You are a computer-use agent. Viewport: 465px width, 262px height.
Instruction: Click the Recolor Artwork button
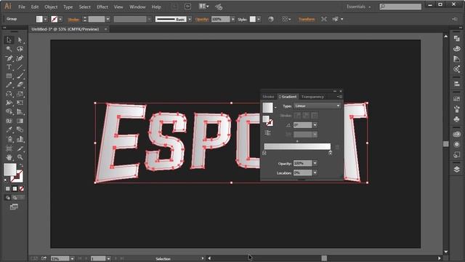pos(271,19)
